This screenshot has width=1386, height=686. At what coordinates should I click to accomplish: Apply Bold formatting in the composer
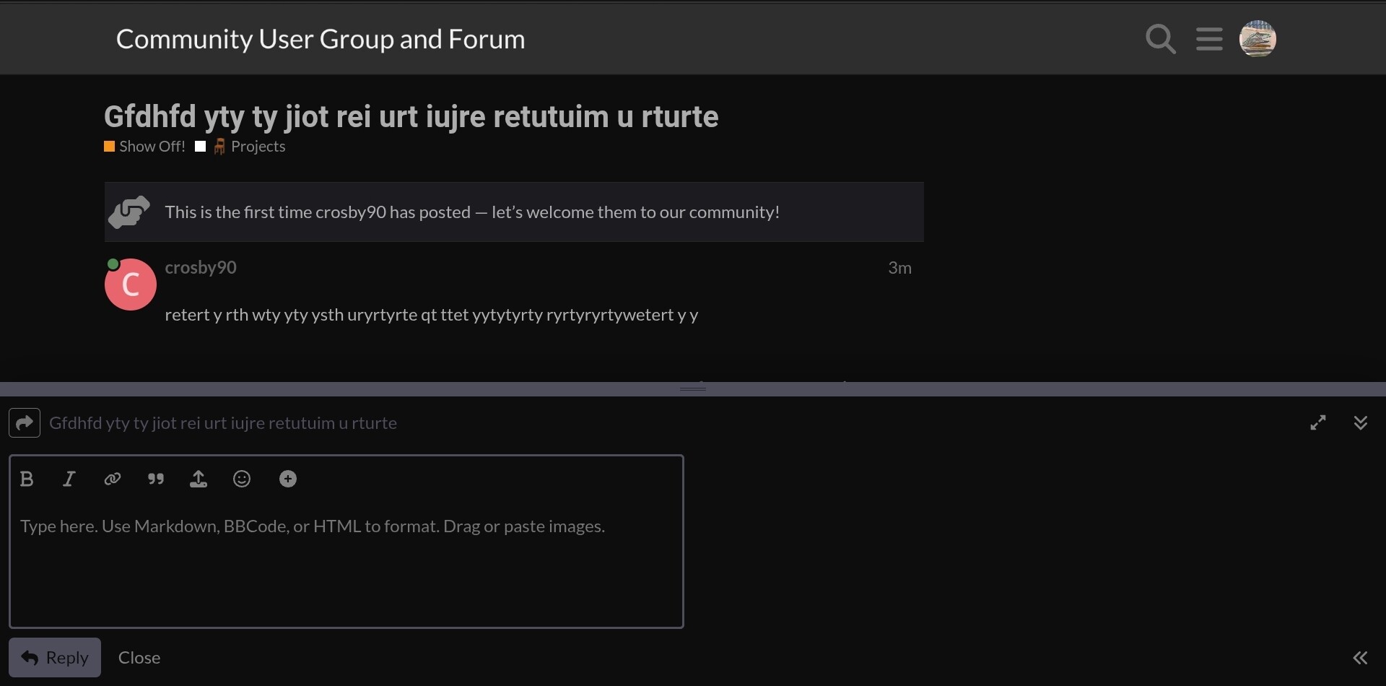point(27,479)
